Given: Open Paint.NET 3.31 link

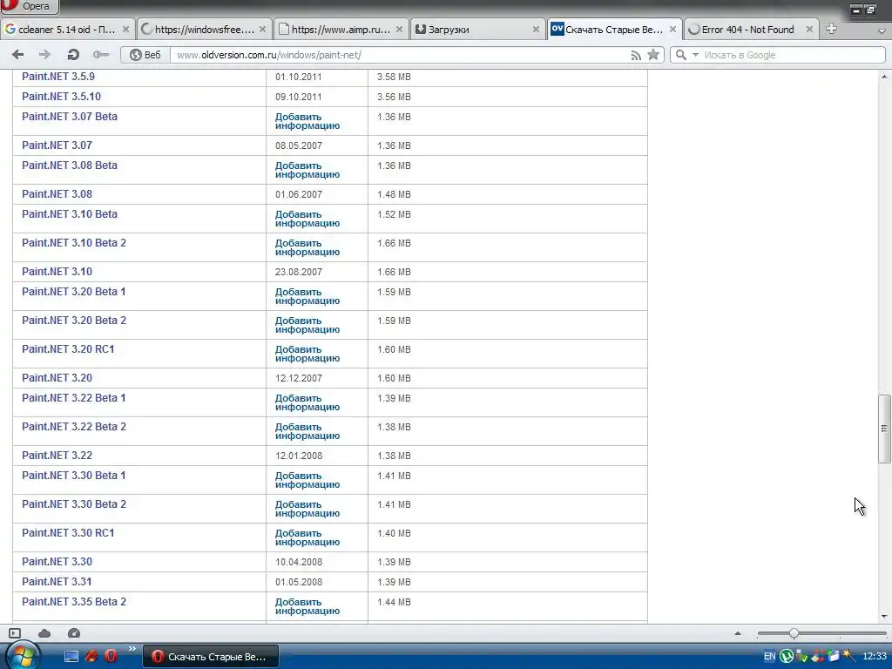Looking at the screenshot, I should tap(57, 581).
